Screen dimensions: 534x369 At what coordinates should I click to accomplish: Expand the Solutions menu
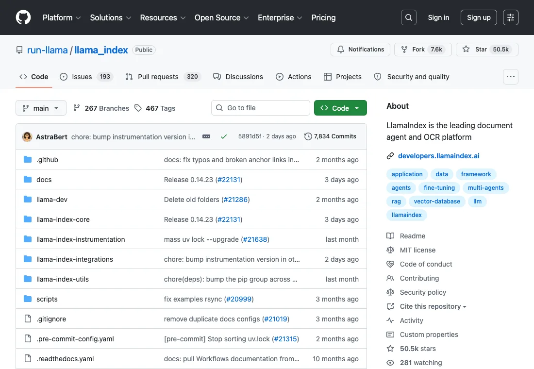pyautogui.click(x=110, y=17)
